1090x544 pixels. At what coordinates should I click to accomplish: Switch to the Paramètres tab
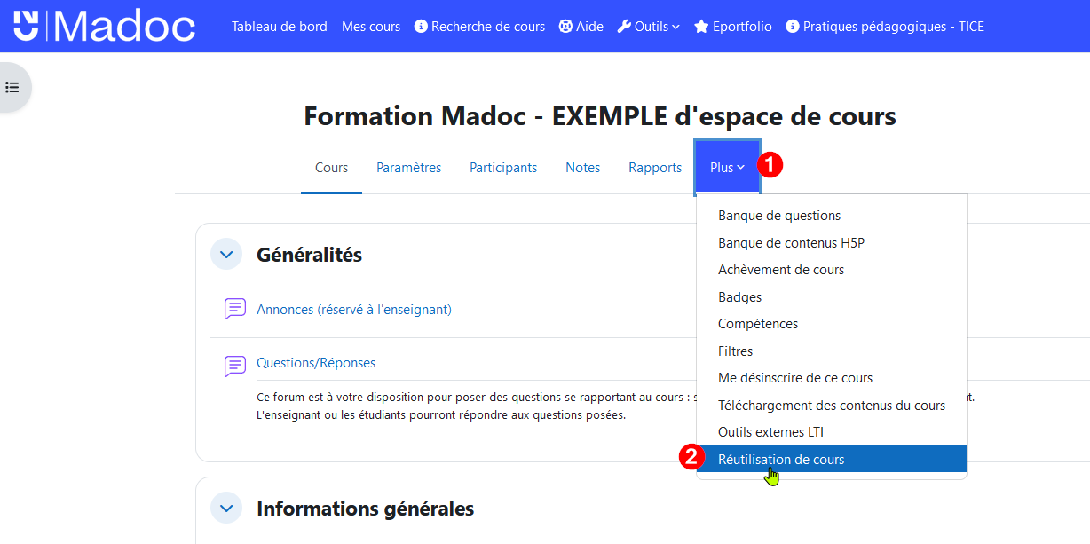click(408, 168)
